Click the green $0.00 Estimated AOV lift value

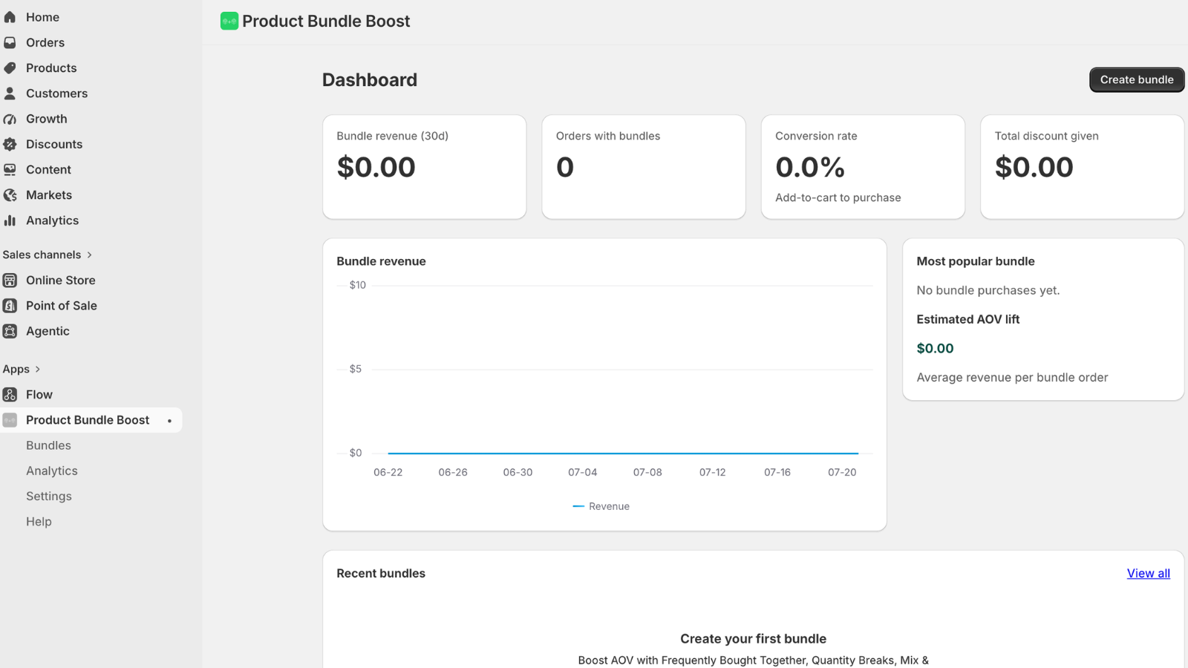pos(935,348)
